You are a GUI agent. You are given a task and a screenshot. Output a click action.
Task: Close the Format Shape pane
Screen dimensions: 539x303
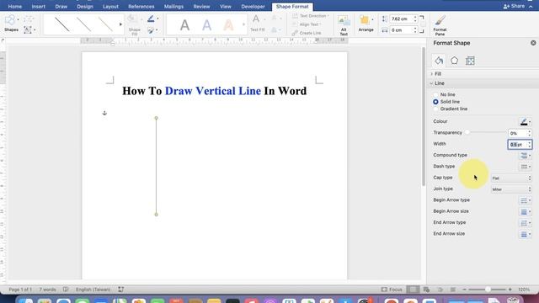click(x=533, y=43)
